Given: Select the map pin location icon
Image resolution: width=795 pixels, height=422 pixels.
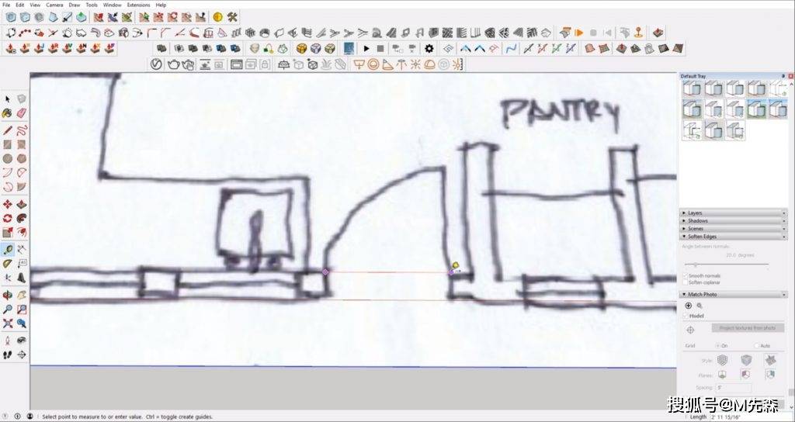Looking at the screenshot, I should pos(639,33).
